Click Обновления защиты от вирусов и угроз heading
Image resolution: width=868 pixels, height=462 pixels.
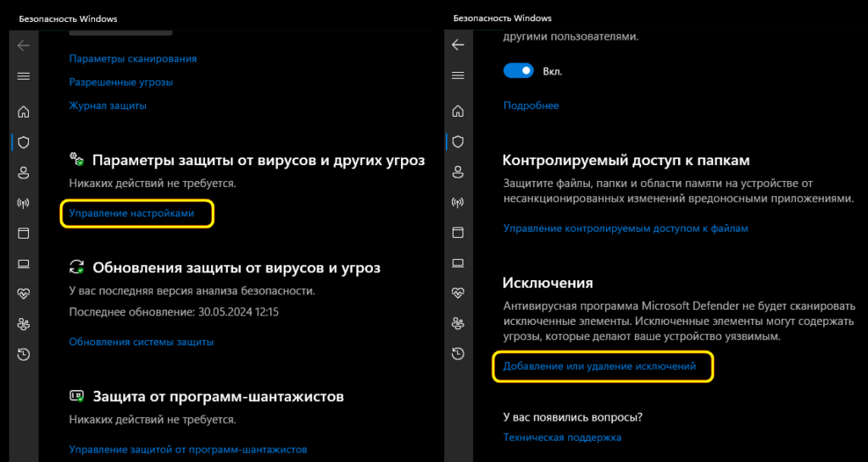[x=236, y=268]
